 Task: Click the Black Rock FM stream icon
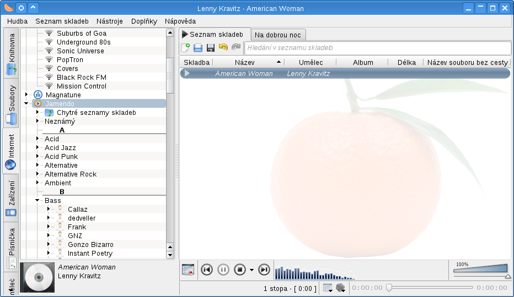tap(49, 77)
